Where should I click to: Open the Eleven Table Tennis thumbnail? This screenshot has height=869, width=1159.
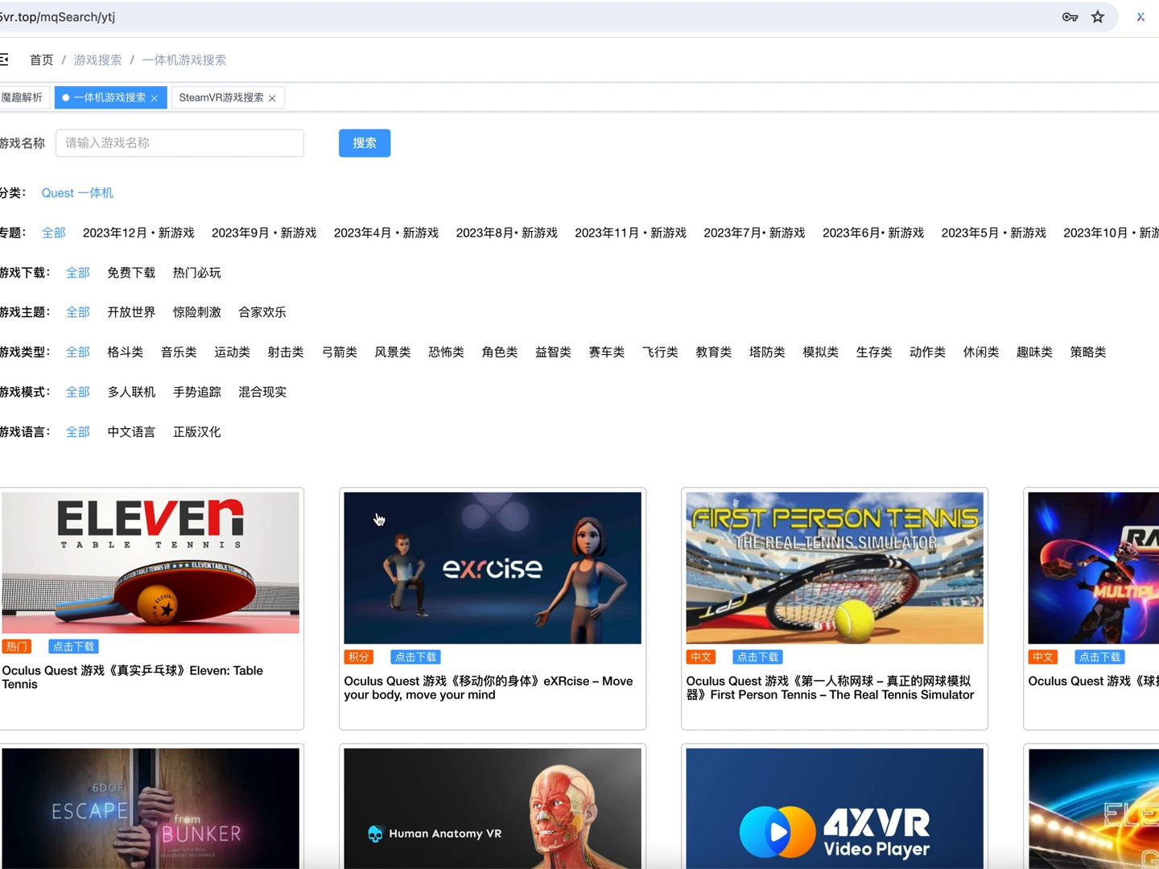pos(151,562)
